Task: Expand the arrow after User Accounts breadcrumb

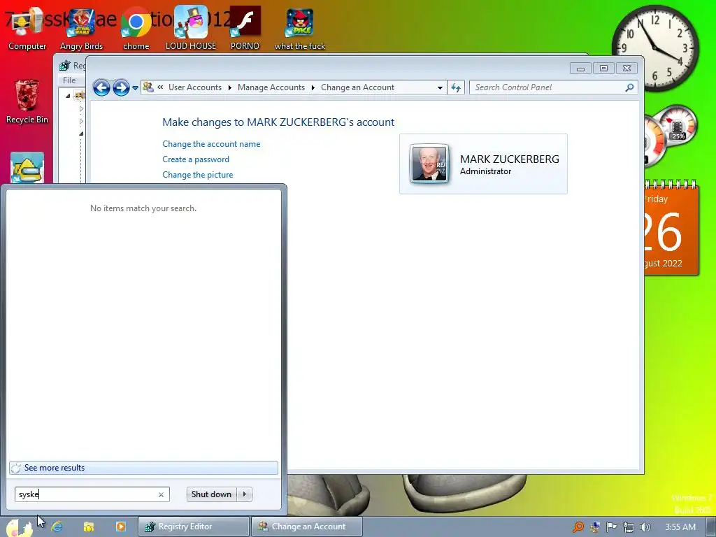Action: 229,87
